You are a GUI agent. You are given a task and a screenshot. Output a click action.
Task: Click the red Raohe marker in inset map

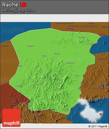click(101, 114)
